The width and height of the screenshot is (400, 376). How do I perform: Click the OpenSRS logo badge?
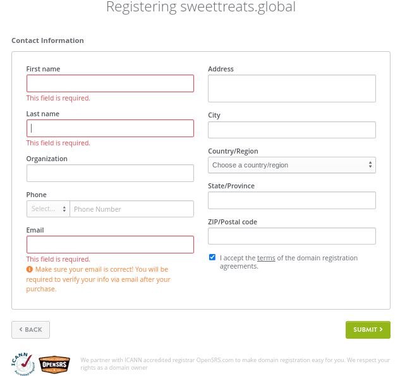[x=54, y=363]
